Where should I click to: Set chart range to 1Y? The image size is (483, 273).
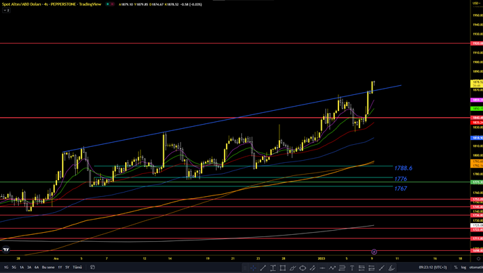coord(60,267)
